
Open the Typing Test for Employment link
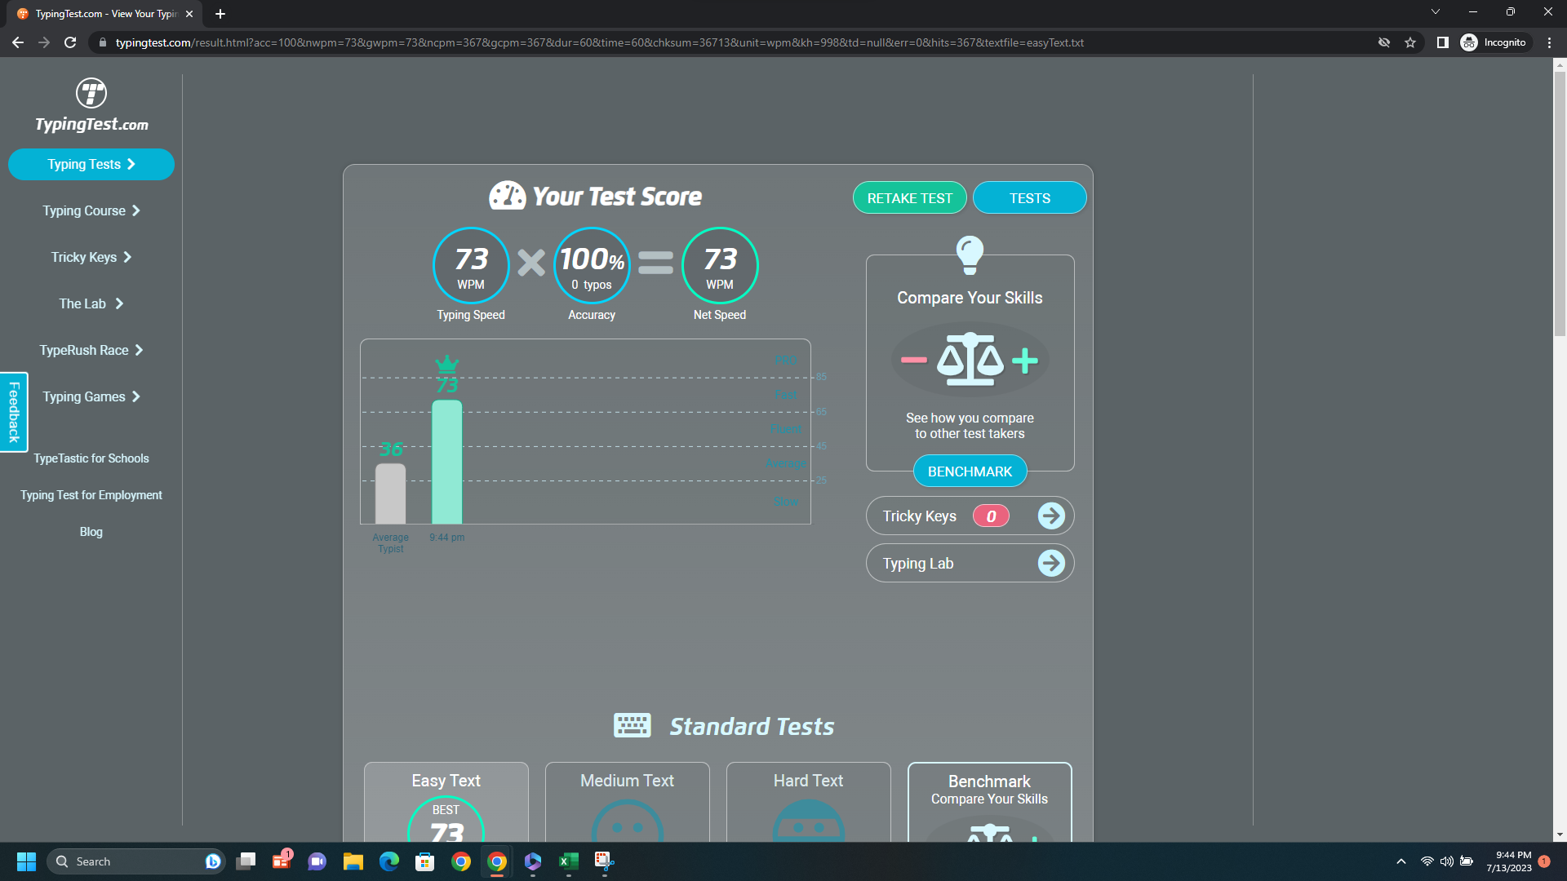[x=91, y=495]
